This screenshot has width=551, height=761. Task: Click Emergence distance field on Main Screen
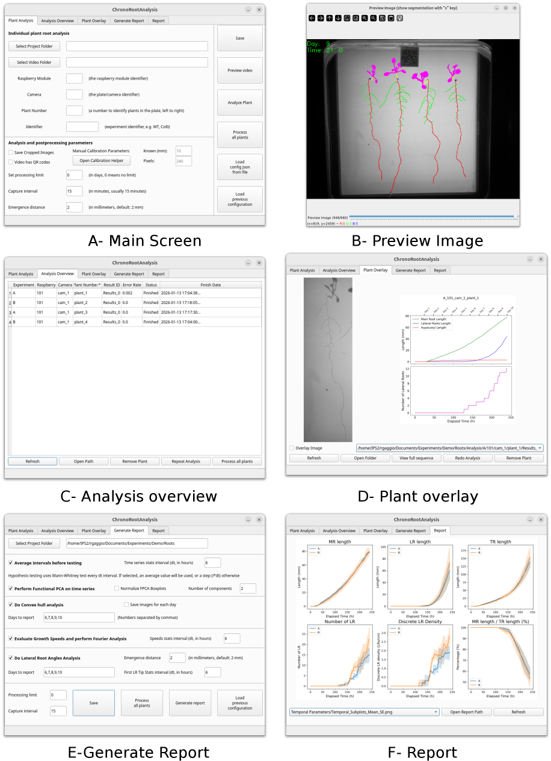pos(74,207)
